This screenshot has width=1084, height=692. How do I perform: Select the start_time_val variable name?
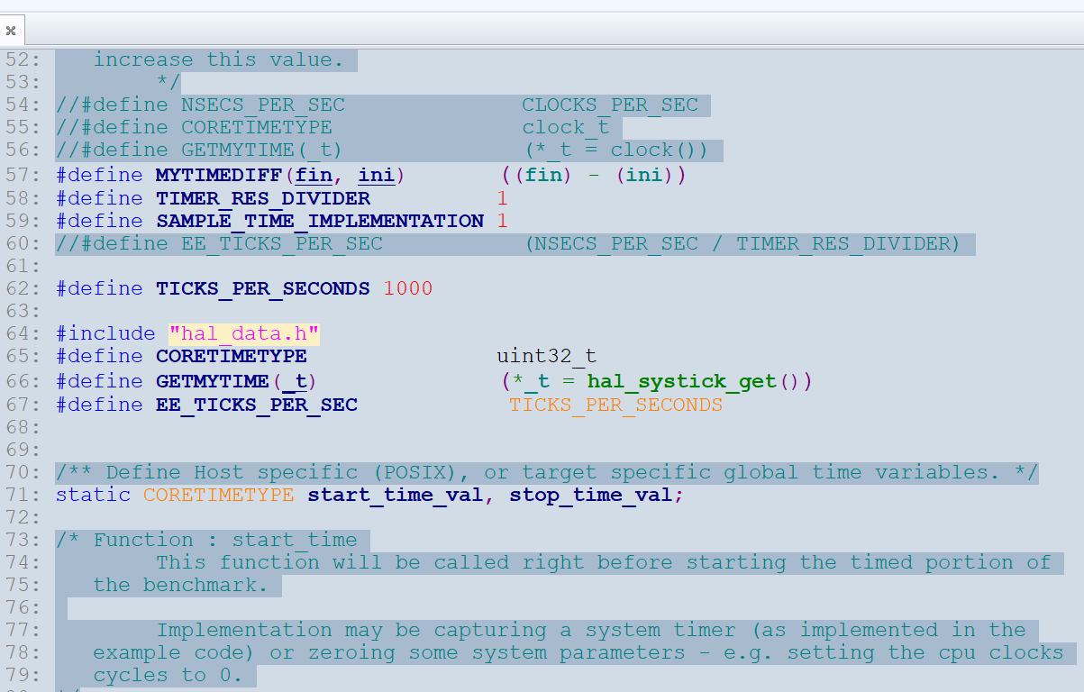396,495
